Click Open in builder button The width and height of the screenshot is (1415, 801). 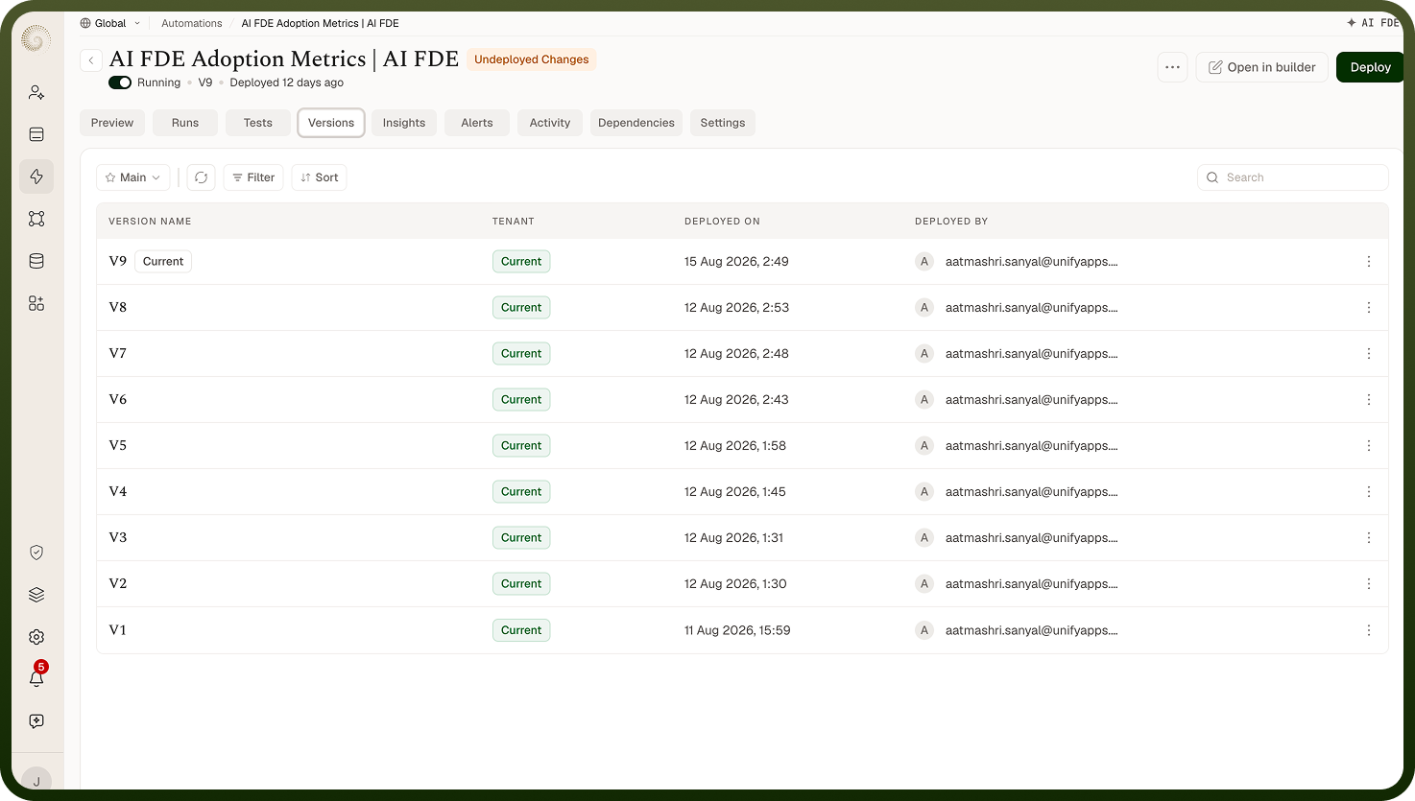pyautogui.click(x=1262, y=67)
